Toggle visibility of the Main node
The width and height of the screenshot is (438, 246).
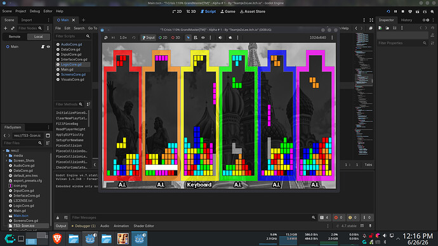coord(48,46)
